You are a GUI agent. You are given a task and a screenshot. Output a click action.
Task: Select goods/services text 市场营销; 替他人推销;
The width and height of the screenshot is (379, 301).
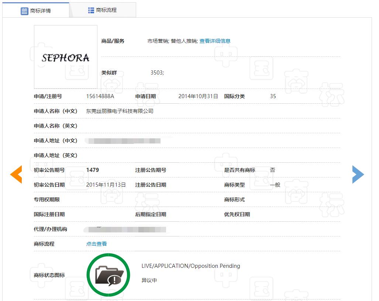click(173, 41)
